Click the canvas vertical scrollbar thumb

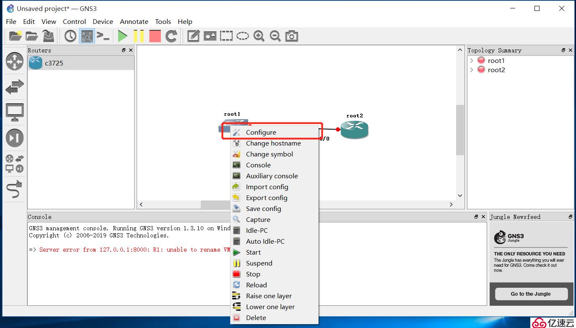point(460,130)
